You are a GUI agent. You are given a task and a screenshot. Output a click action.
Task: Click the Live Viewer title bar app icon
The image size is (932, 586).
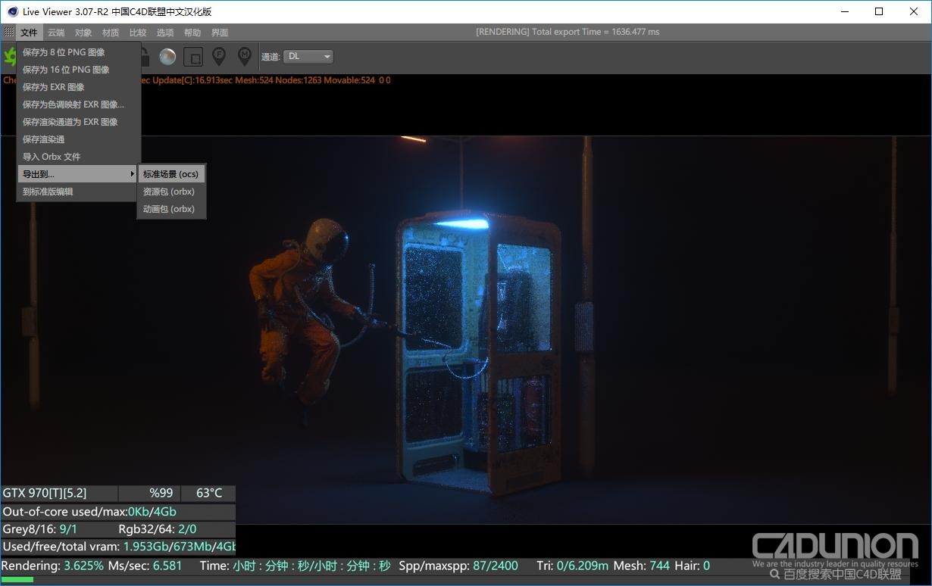(x=13, y=11)
